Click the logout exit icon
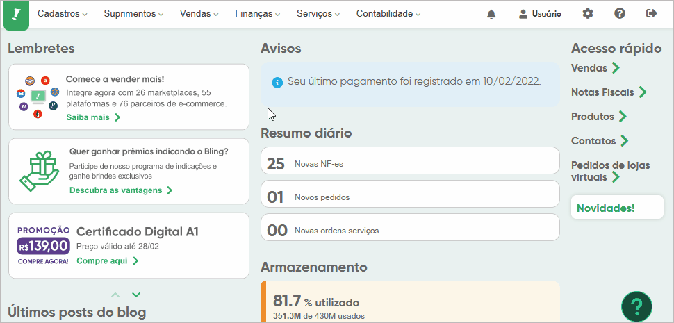The width and height of the screenshot is (674, 323). (652, 14)
